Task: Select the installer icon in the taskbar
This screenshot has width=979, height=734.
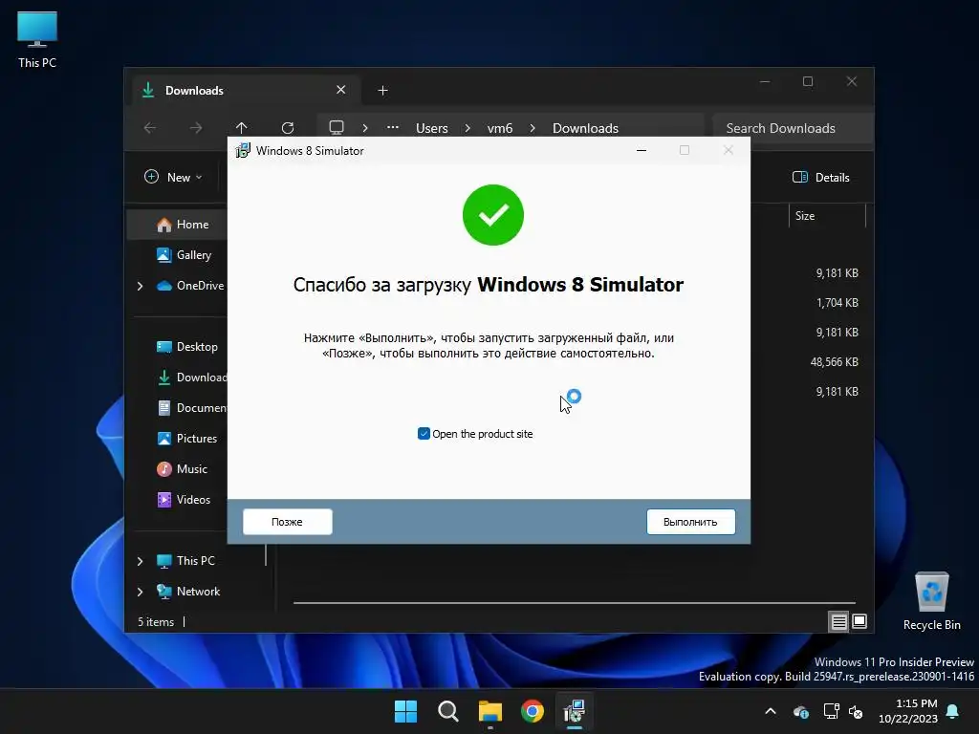Action: (575, 711)
